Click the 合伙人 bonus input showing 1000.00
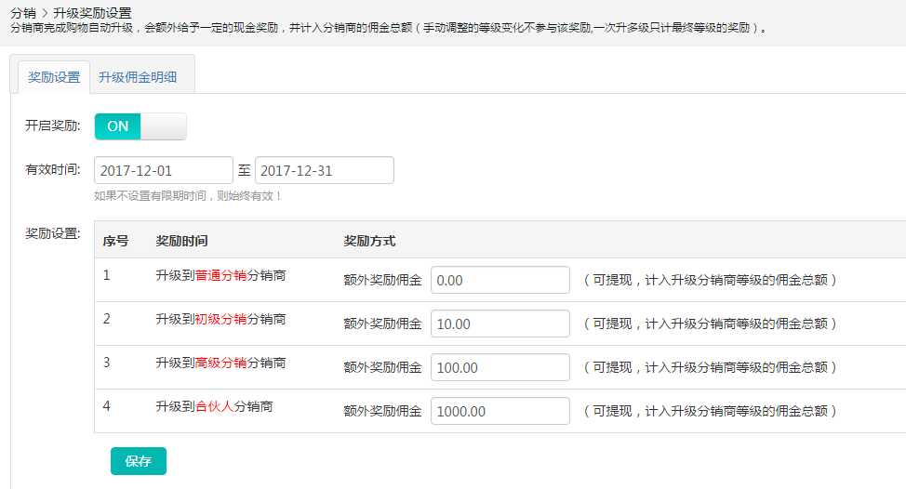 (500, 411)
